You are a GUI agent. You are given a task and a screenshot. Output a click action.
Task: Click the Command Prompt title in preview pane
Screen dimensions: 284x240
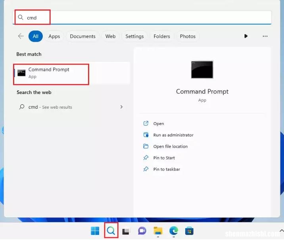click(202, 92)
